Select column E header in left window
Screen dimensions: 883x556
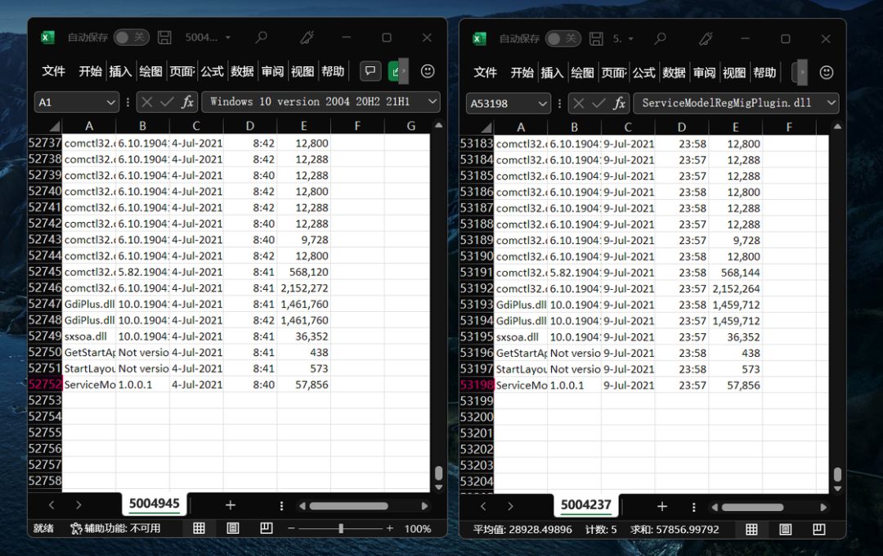click(x=303, y=126)
